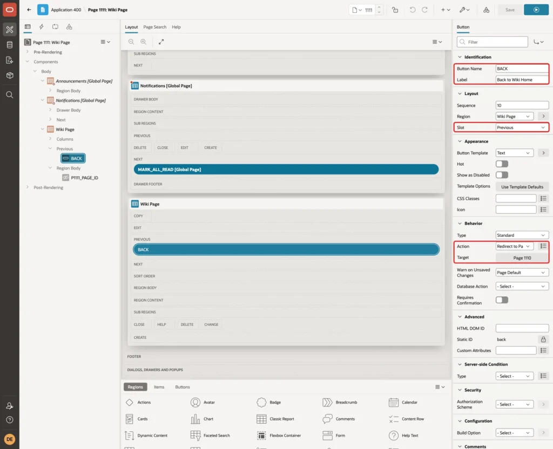Viewport: 553px width, 449px height.
Task: Select MARK_ALL_READ [Global Page] button in layout
Action: (286, 169)
